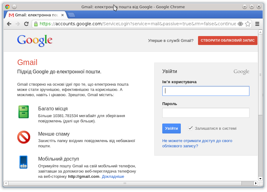Image resolution: width=267 pixels, height=192 pixels.
Task: Maximize the Chrome window
Action: [252, 7]
